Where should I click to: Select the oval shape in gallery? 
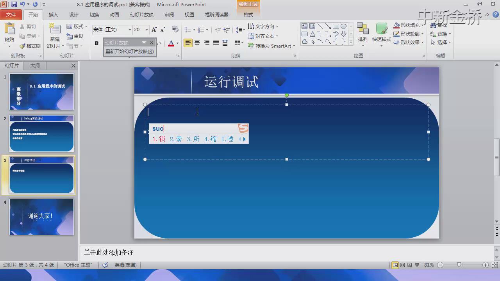click(343, 26)
